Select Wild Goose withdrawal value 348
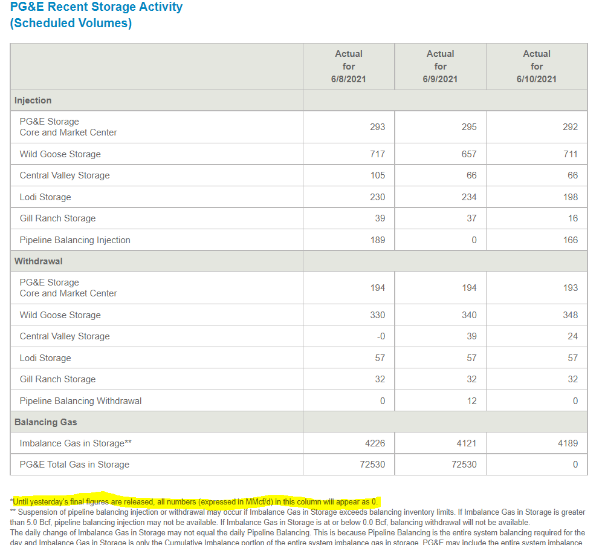Viewport: 605px width, 545px height. (x=571, y=315)
